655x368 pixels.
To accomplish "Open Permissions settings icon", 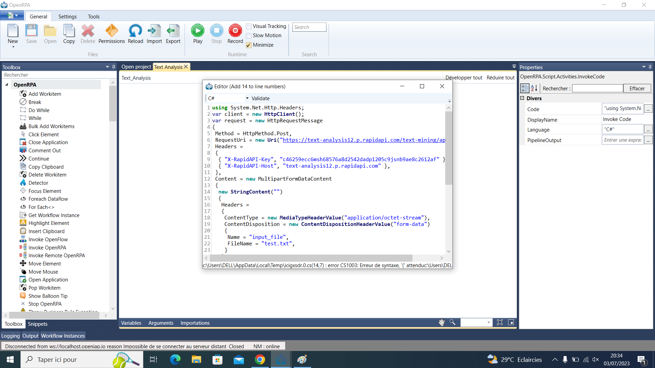I will click(112, 31).
